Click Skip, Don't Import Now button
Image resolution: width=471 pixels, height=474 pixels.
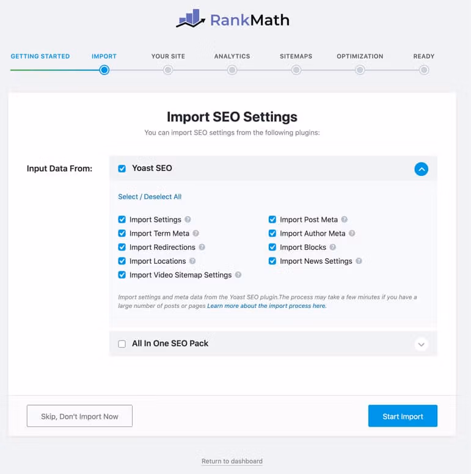[79, 416]
